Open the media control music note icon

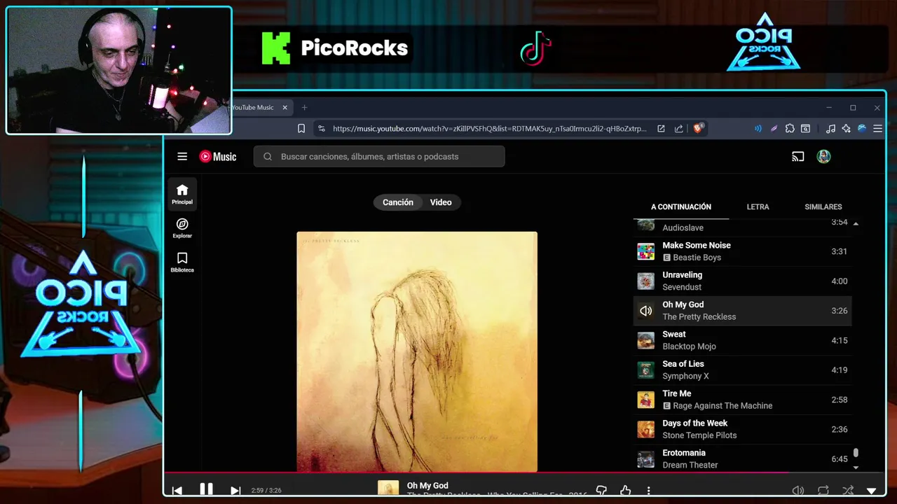click(830, 129)
